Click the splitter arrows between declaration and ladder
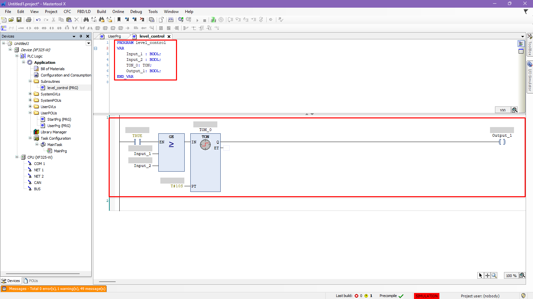 309,114
